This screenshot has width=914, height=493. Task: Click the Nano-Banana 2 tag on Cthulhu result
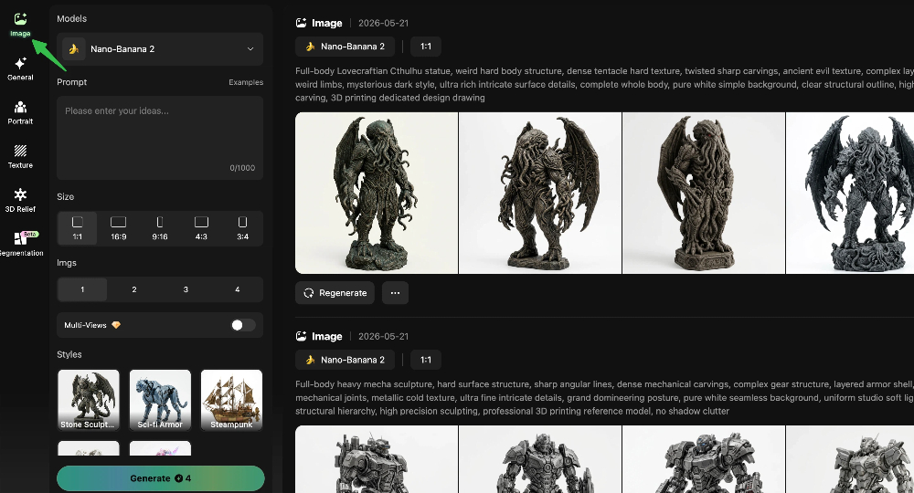coord(345,47)
